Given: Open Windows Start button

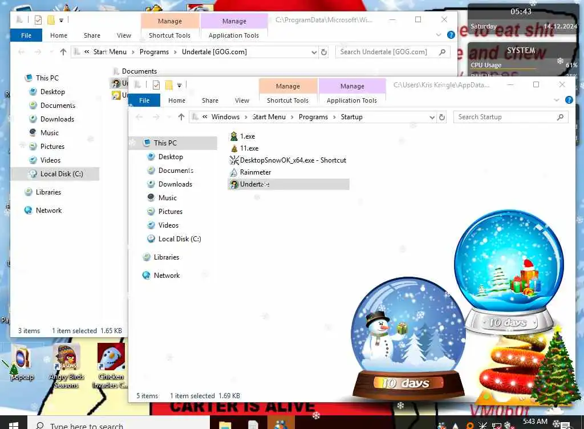Looking at the screenshot, I should 14,424.
